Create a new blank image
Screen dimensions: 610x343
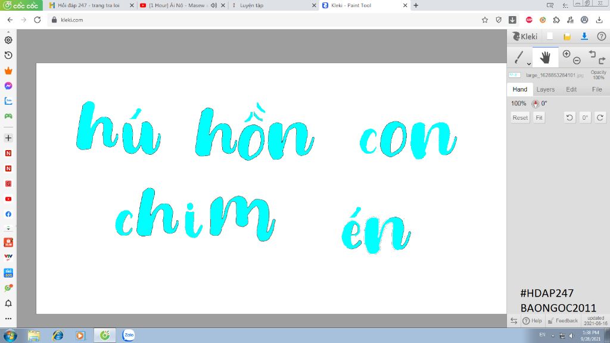point(550,36)
